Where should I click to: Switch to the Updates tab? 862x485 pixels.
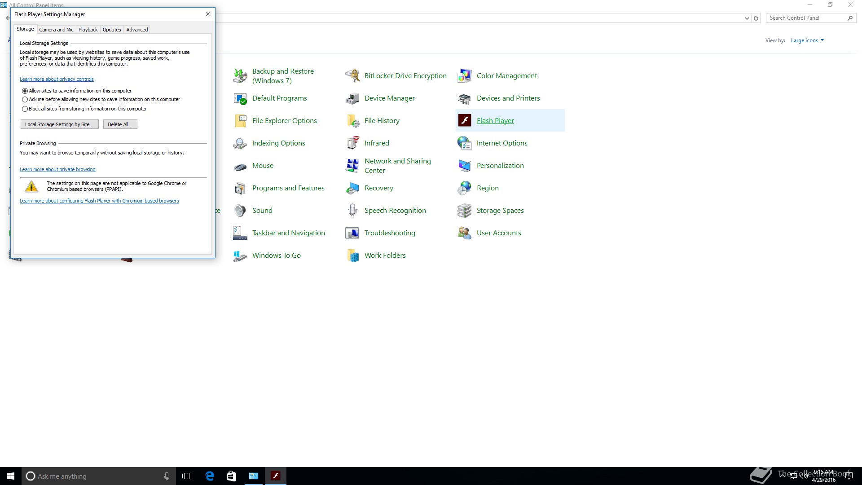pyautogui.click(x=112, y=30)
